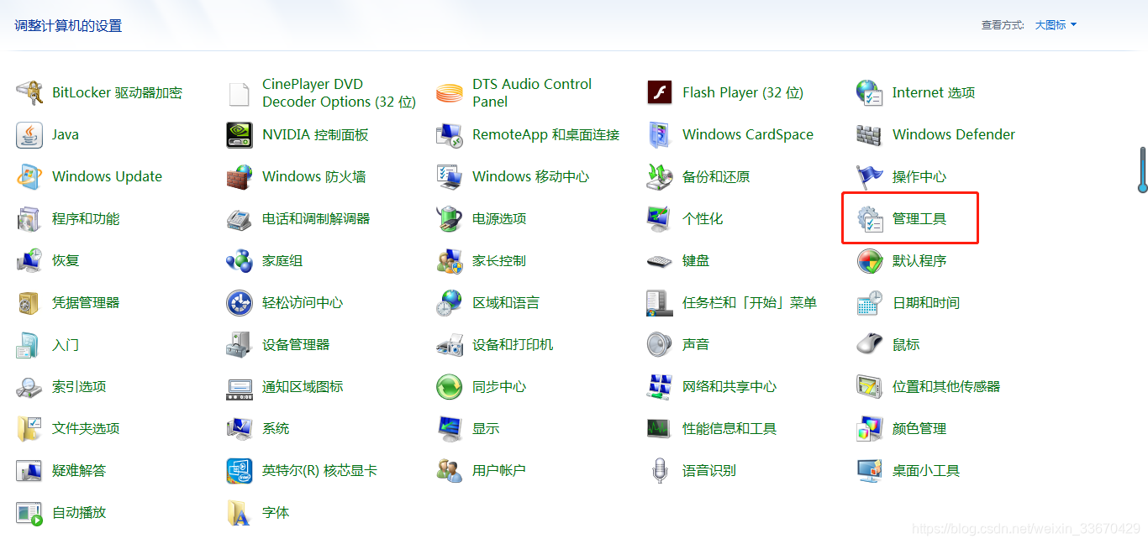The image size is (1148, 544).
Task: Open the 程序和功能 link
Action: (86, 218)
